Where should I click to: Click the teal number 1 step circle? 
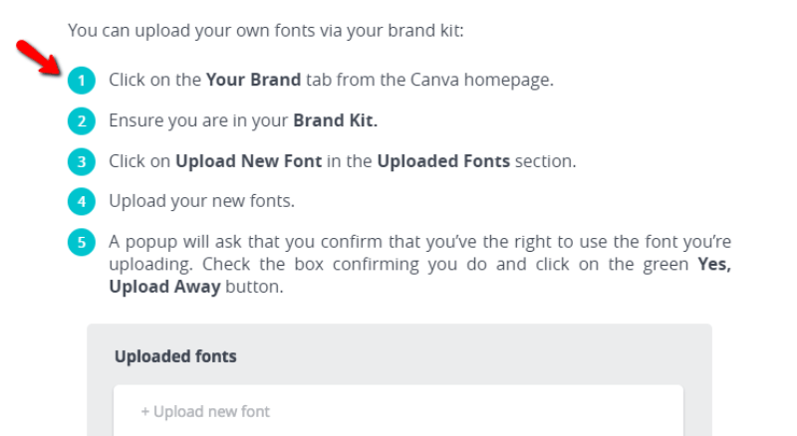coord(81,81)
